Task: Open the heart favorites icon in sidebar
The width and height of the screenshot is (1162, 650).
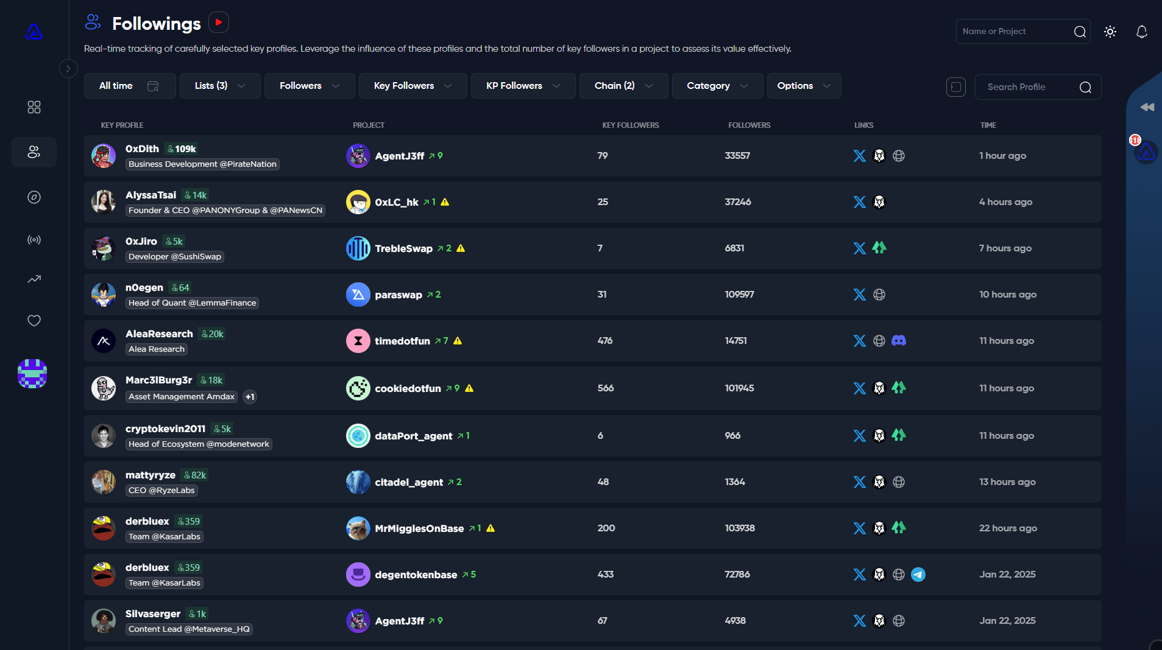Action: [34, 320]
